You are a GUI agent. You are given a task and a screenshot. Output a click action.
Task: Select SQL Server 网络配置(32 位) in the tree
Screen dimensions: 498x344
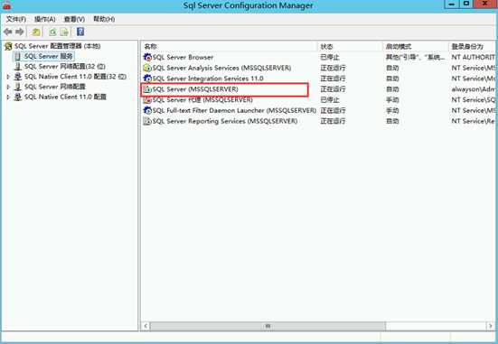(x=65, y=66)
